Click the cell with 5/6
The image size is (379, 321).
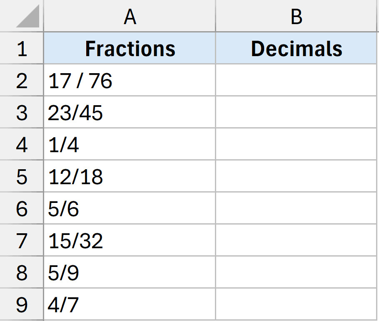click(x=130, y=209)
